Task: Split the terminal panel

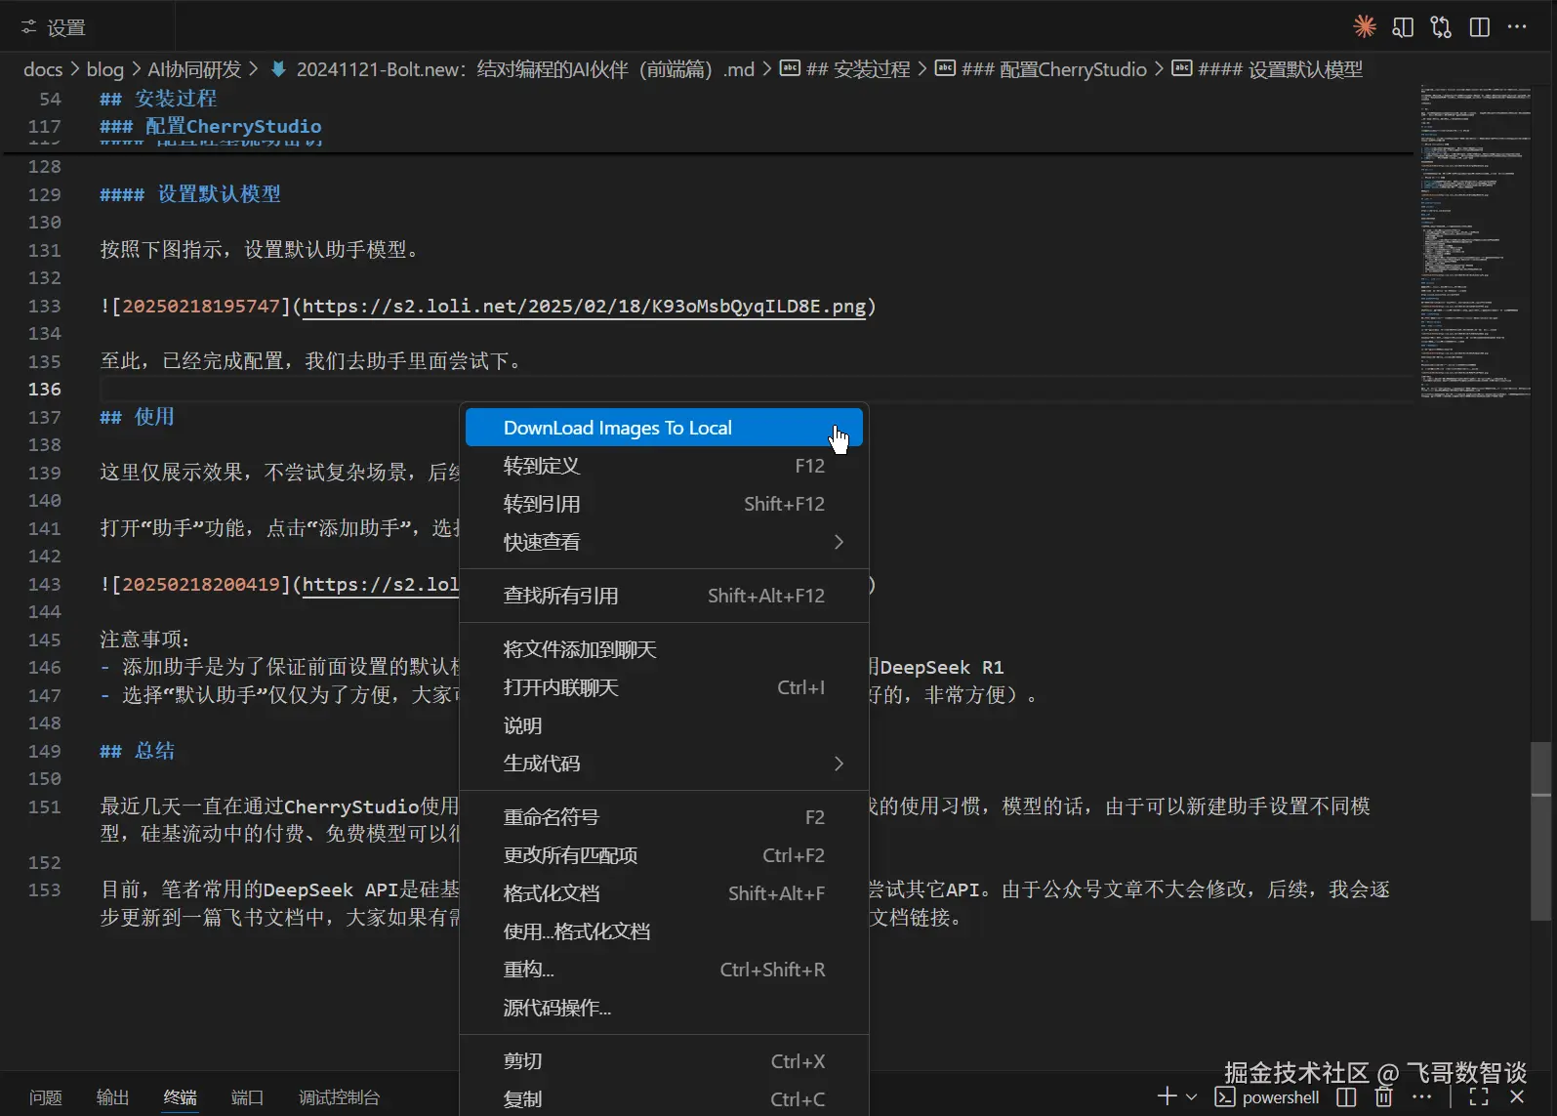Action: pos(1346,1096)
